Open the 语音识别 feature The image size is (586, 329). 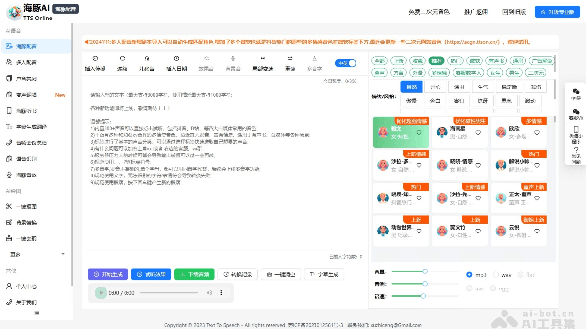point(29,158)
